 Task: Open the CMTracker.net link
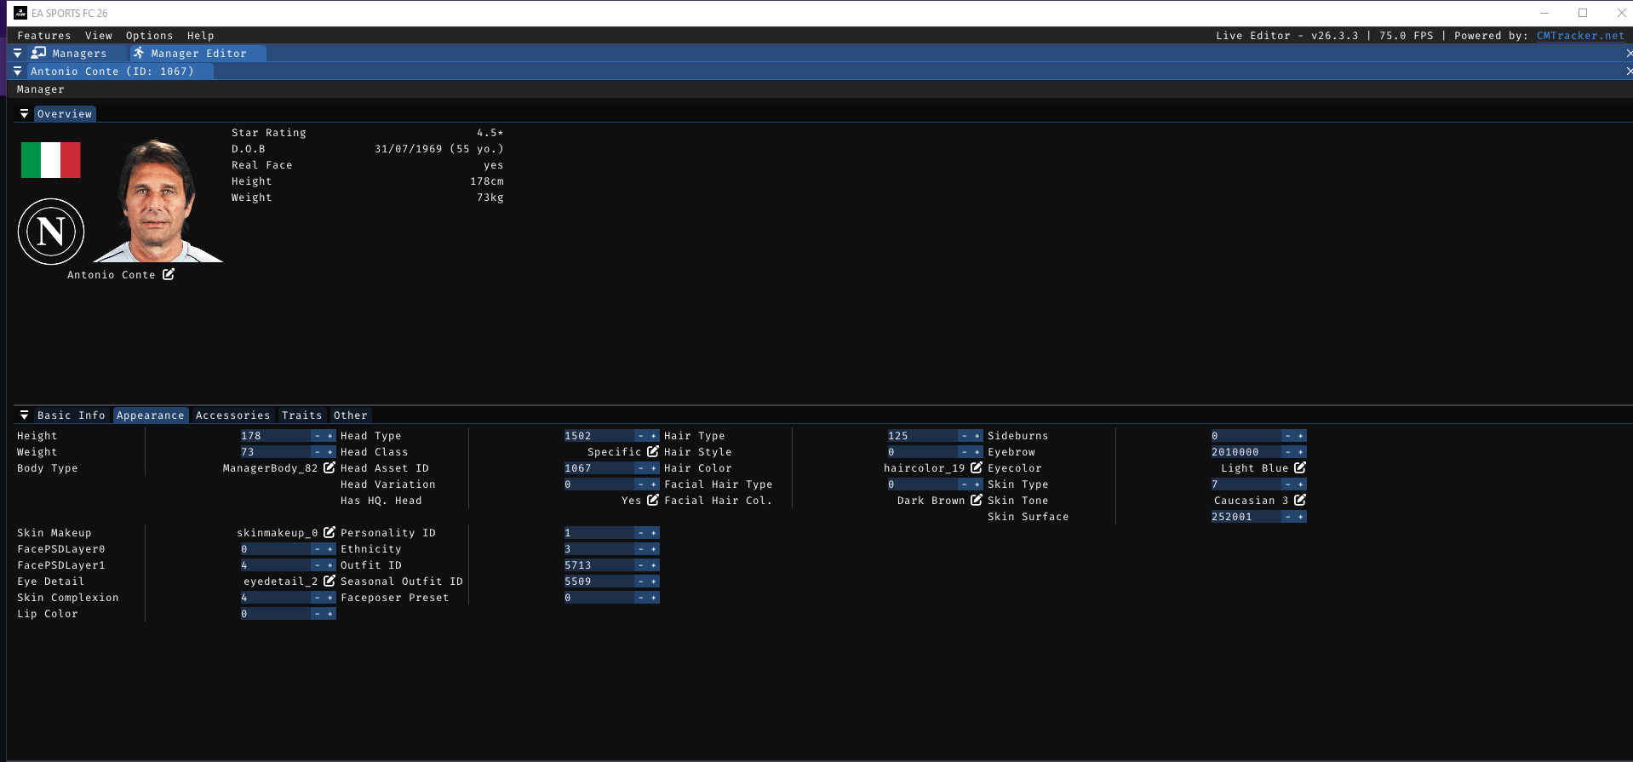pos(1580,36)
